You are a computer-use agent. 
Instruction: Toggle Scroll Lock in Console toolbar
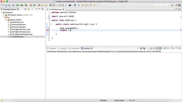coord(151,48)
